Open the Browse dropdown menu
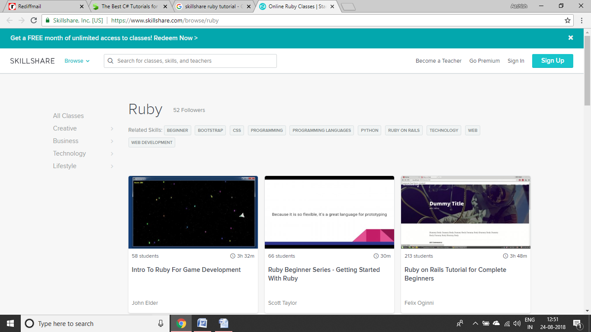The height and width of the screenshot is (332, 591). (77, 61)
